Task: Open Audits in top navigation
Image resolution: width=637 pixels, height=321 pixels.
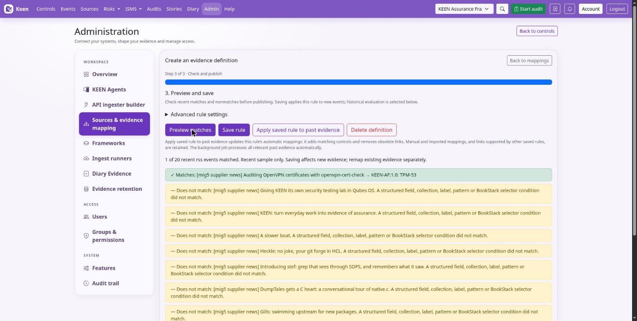Action: point(154,9)
